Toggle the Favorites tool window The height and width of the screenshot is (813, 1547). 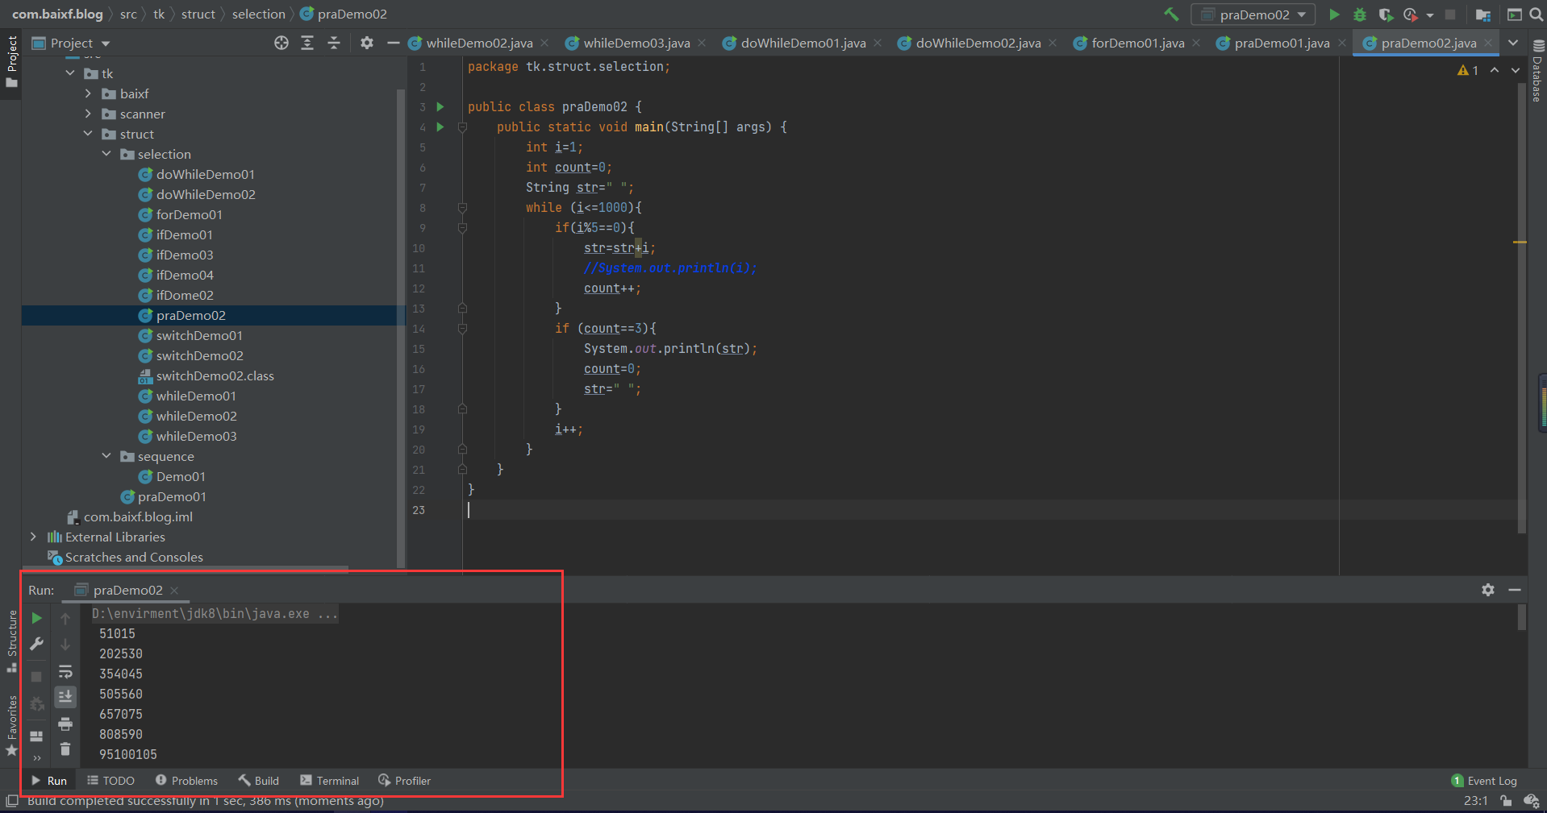tap(12, 724)
